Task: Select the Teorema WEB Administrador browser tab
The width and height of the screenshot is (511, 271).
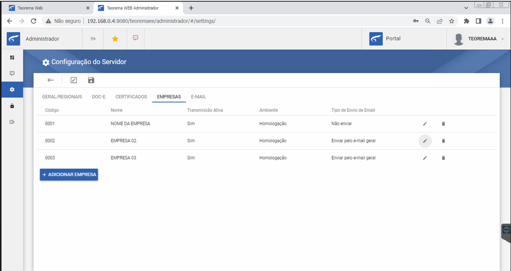Action: coord(138,8)
